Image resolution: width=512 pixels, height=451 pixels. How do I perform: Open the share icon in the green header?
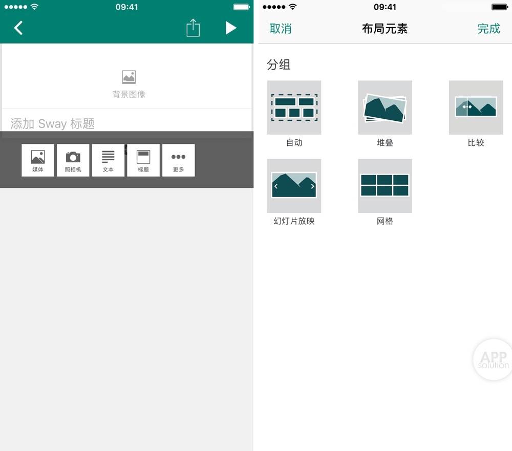[193, 28]
